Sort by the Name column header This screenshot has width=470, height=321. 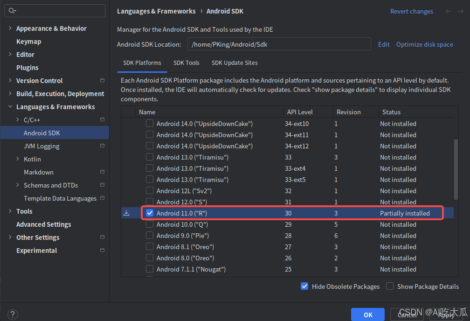[209, 112]
